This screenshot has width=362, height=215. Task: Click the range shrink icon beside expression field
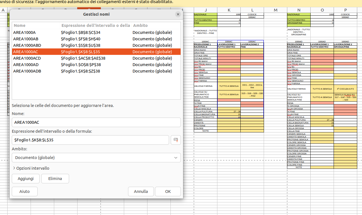pyautogui.click(x=176, y=140)
